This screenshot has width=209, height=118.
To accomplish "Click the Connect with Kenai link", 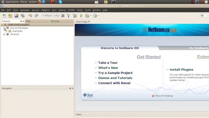I will [x=114, y=83].
